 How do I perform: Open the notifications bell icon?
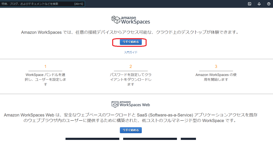pos(259,4)
